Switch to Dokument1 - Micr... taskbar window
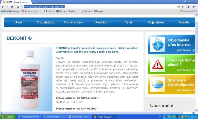 (x=79, y=117)
